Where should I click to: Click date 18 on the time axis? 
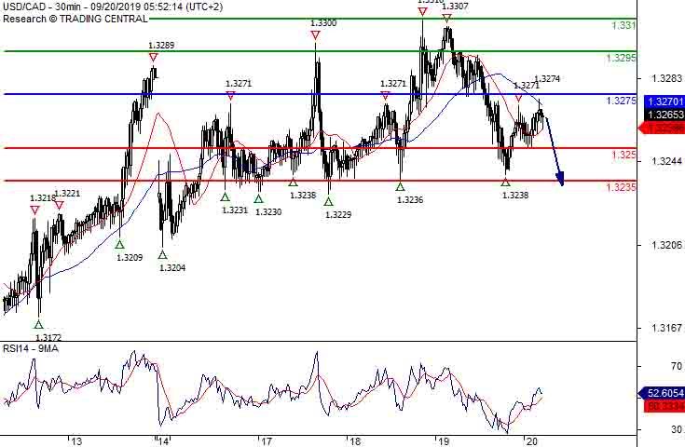tap(356, 441)
